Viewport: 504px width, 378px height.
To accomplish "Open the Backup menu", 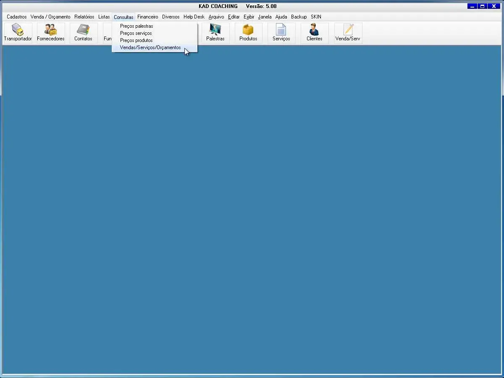I will tap(299, 17).
